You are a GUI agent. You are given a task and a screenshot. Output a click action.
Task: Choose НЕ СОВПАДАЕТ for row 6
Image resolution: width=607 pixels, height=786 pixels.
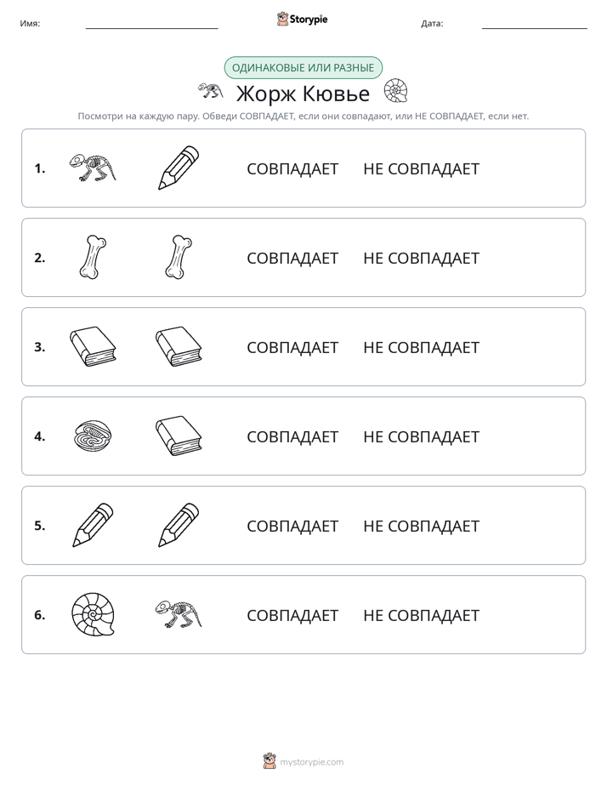pos(421,615)
